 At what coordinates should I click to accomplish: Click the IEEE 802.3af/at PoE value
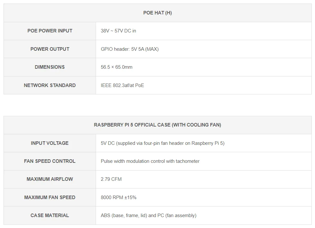click(x=122, y=85)
